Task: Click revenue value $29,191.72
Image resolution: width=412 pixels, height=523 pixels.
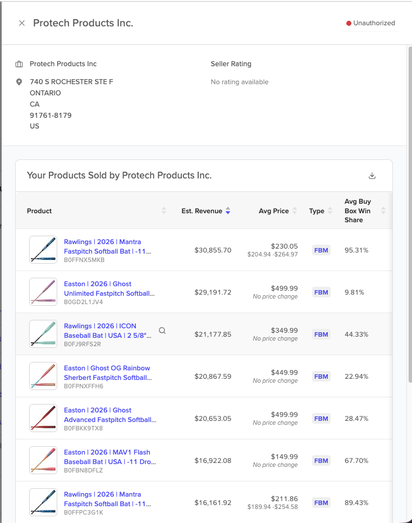Action: pos(213,292)
